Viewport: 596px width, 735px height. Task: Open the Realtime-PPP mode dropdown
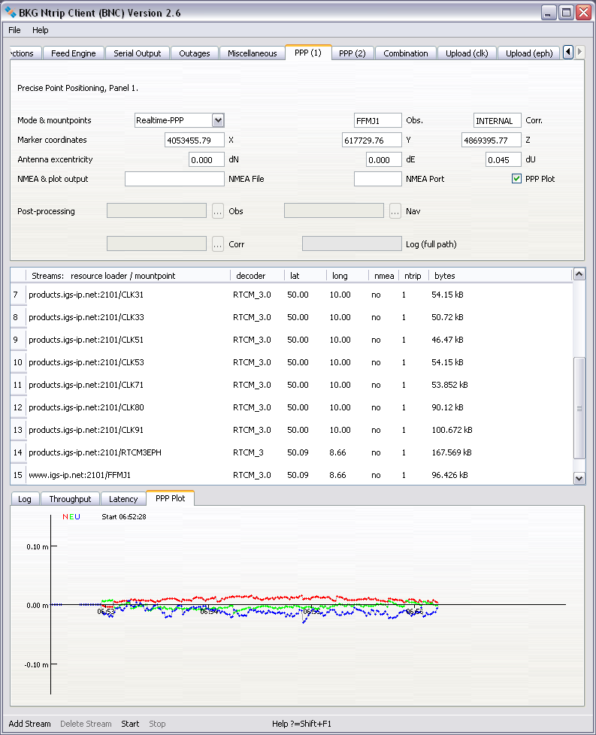click(x=218, y=120)
